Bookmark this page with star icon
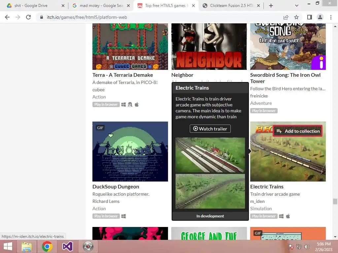The width and height of the screenshot is (338, 253). coord(296,17)
